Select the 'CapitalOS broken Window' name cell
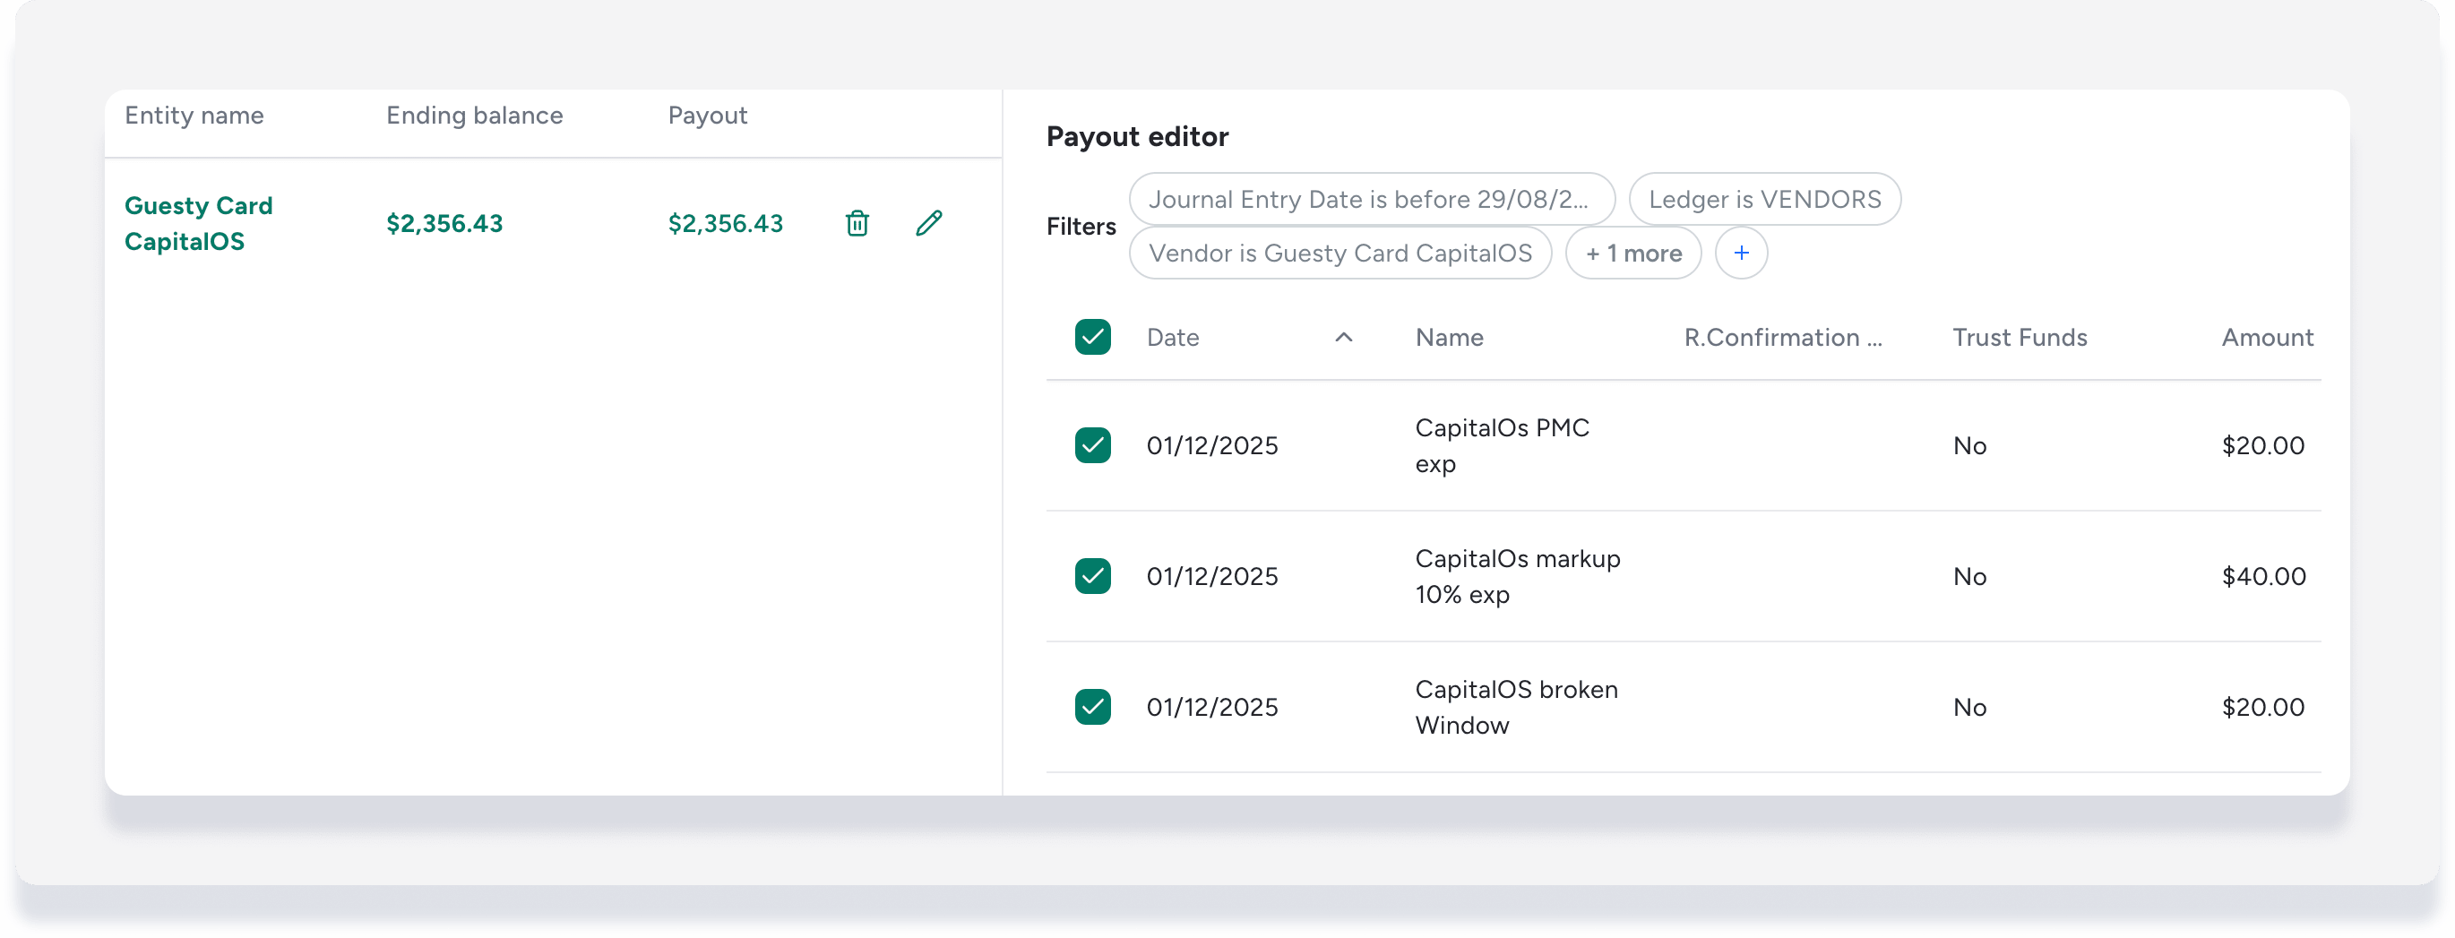2455x938 pixels. (1516, 706)
